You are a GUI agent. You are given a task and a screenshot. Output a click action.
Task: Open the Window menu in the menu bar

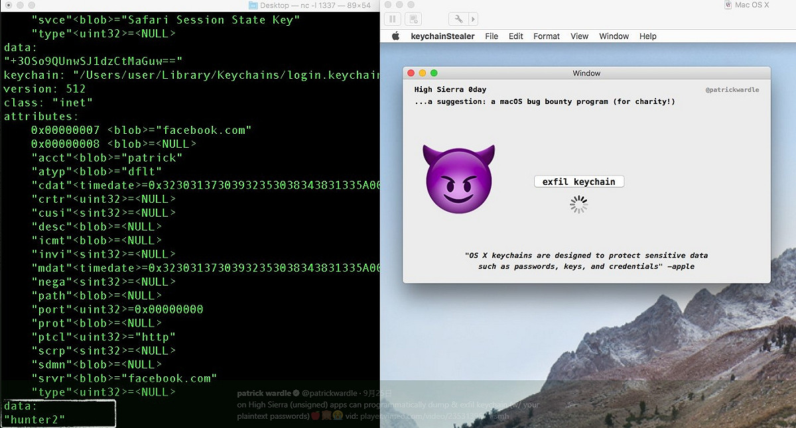pos(614,36)
